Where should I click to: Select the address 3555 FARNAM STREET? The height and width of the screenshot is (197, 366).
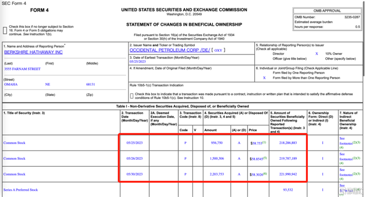tap(22, 69)
